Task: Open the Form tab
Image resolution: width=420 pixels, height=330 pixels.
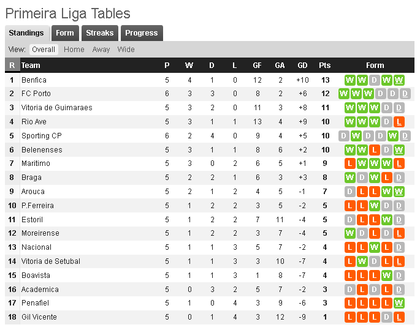Action: coord(65,33)
